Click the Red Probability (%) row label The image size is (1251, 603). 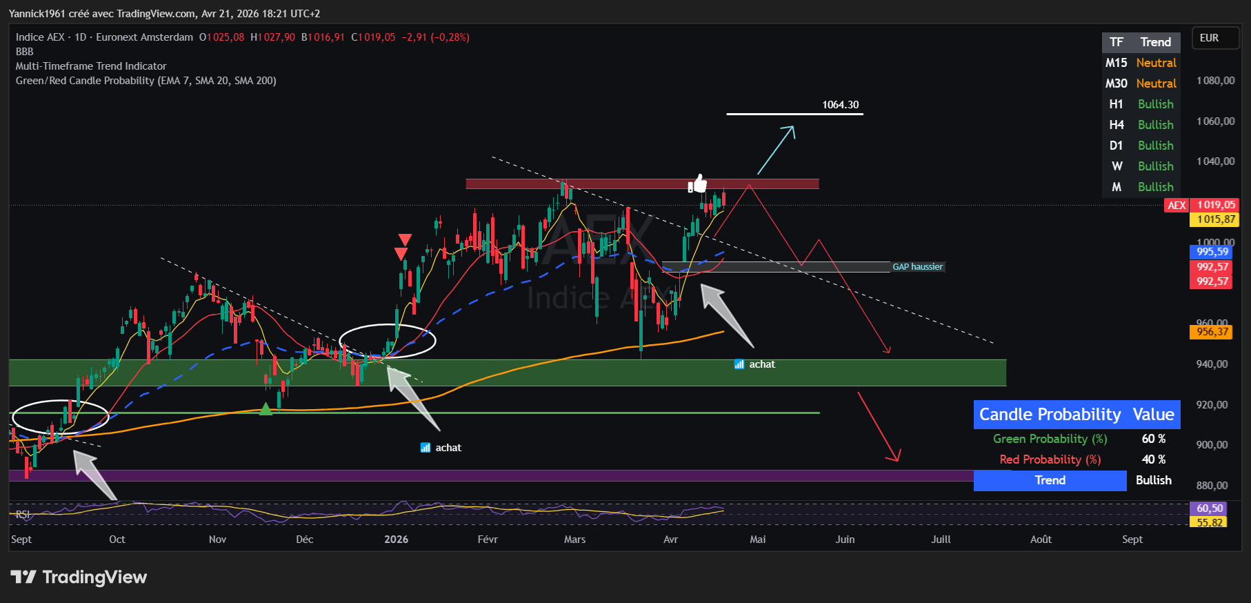click(1050, 459)
